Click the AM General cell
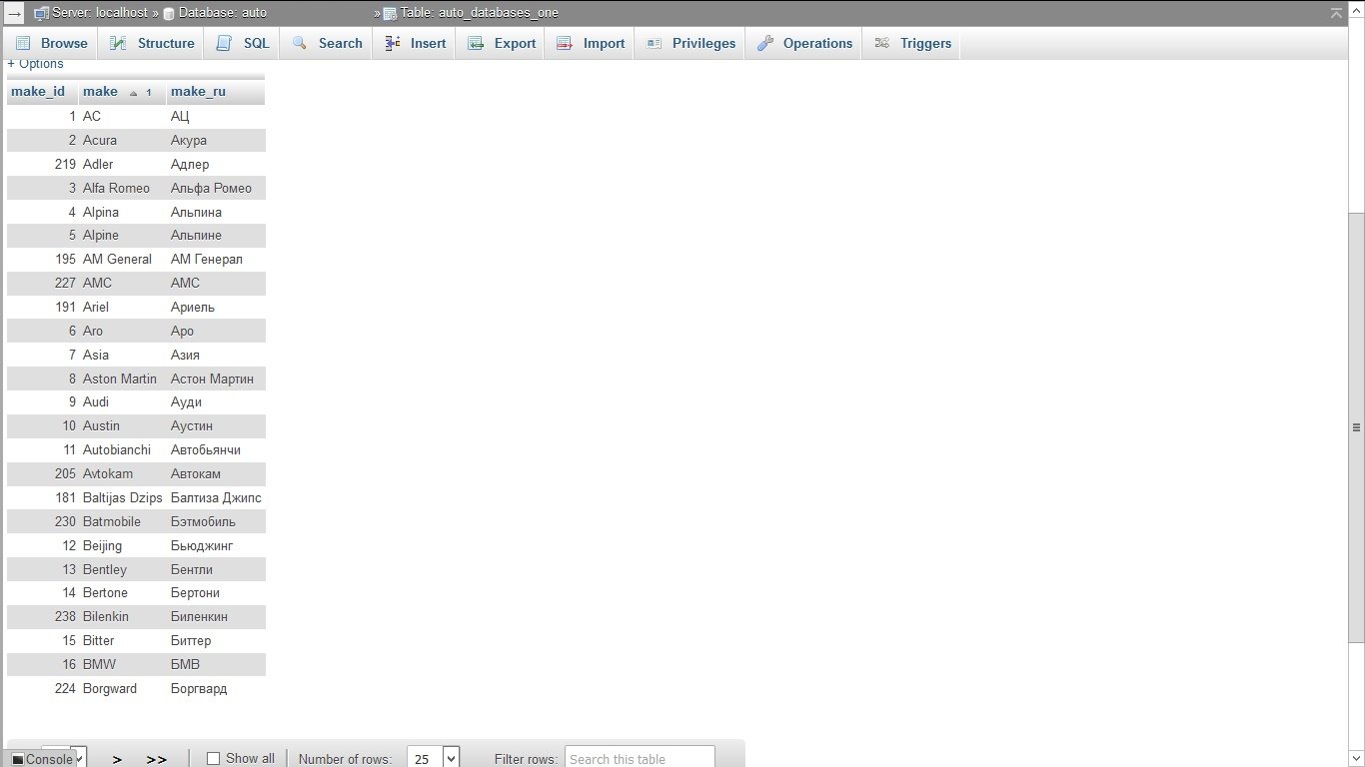This screenshot has height=767, width=1365. pyautogui.click(x=122, y=260)
